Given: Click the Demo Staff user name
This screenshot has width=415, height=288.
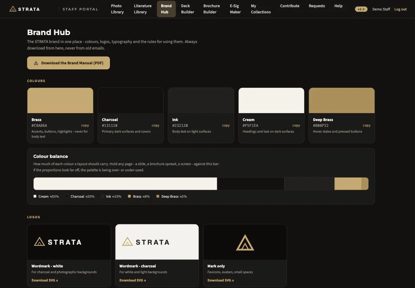Looking at the screenshot, I should click(x=381, y=9).
